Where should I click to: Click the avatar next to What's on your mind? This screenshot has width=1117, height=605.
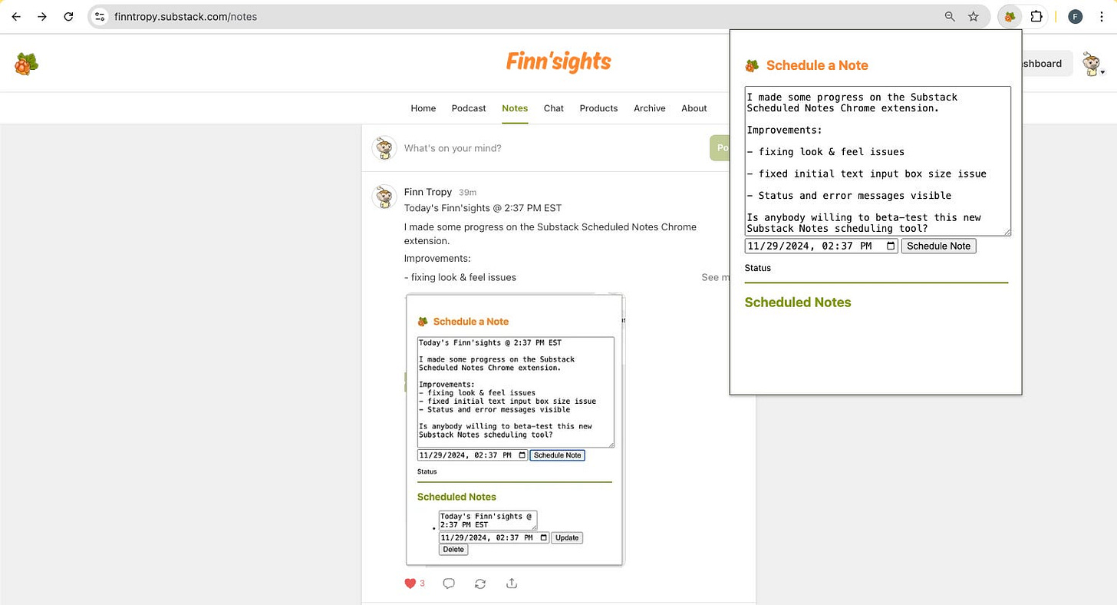[x=384, y=148]
